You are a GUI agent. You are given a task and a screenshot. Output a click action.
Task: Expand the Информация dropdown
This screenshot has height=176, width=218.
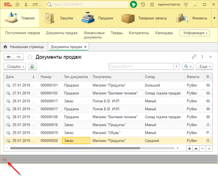[x=195, y=33]
